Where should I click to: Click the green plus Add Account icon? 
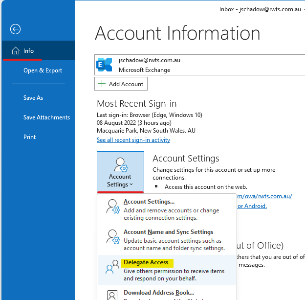click(x=102, y=84)
